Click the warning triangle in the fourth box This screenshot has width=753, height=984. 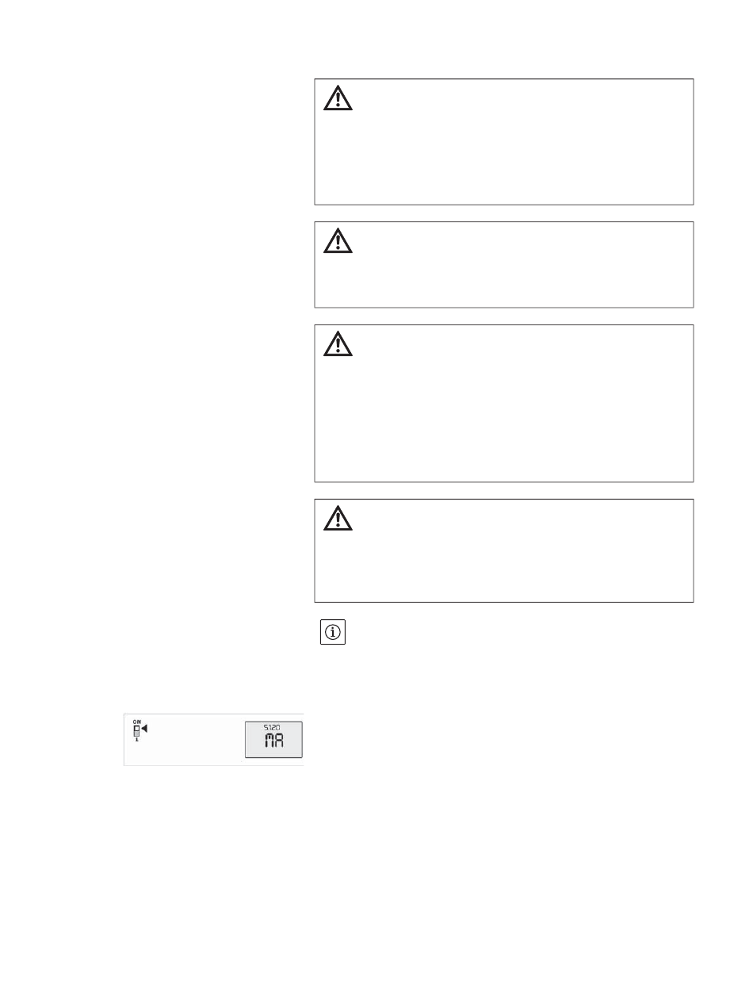click(338, 519)
